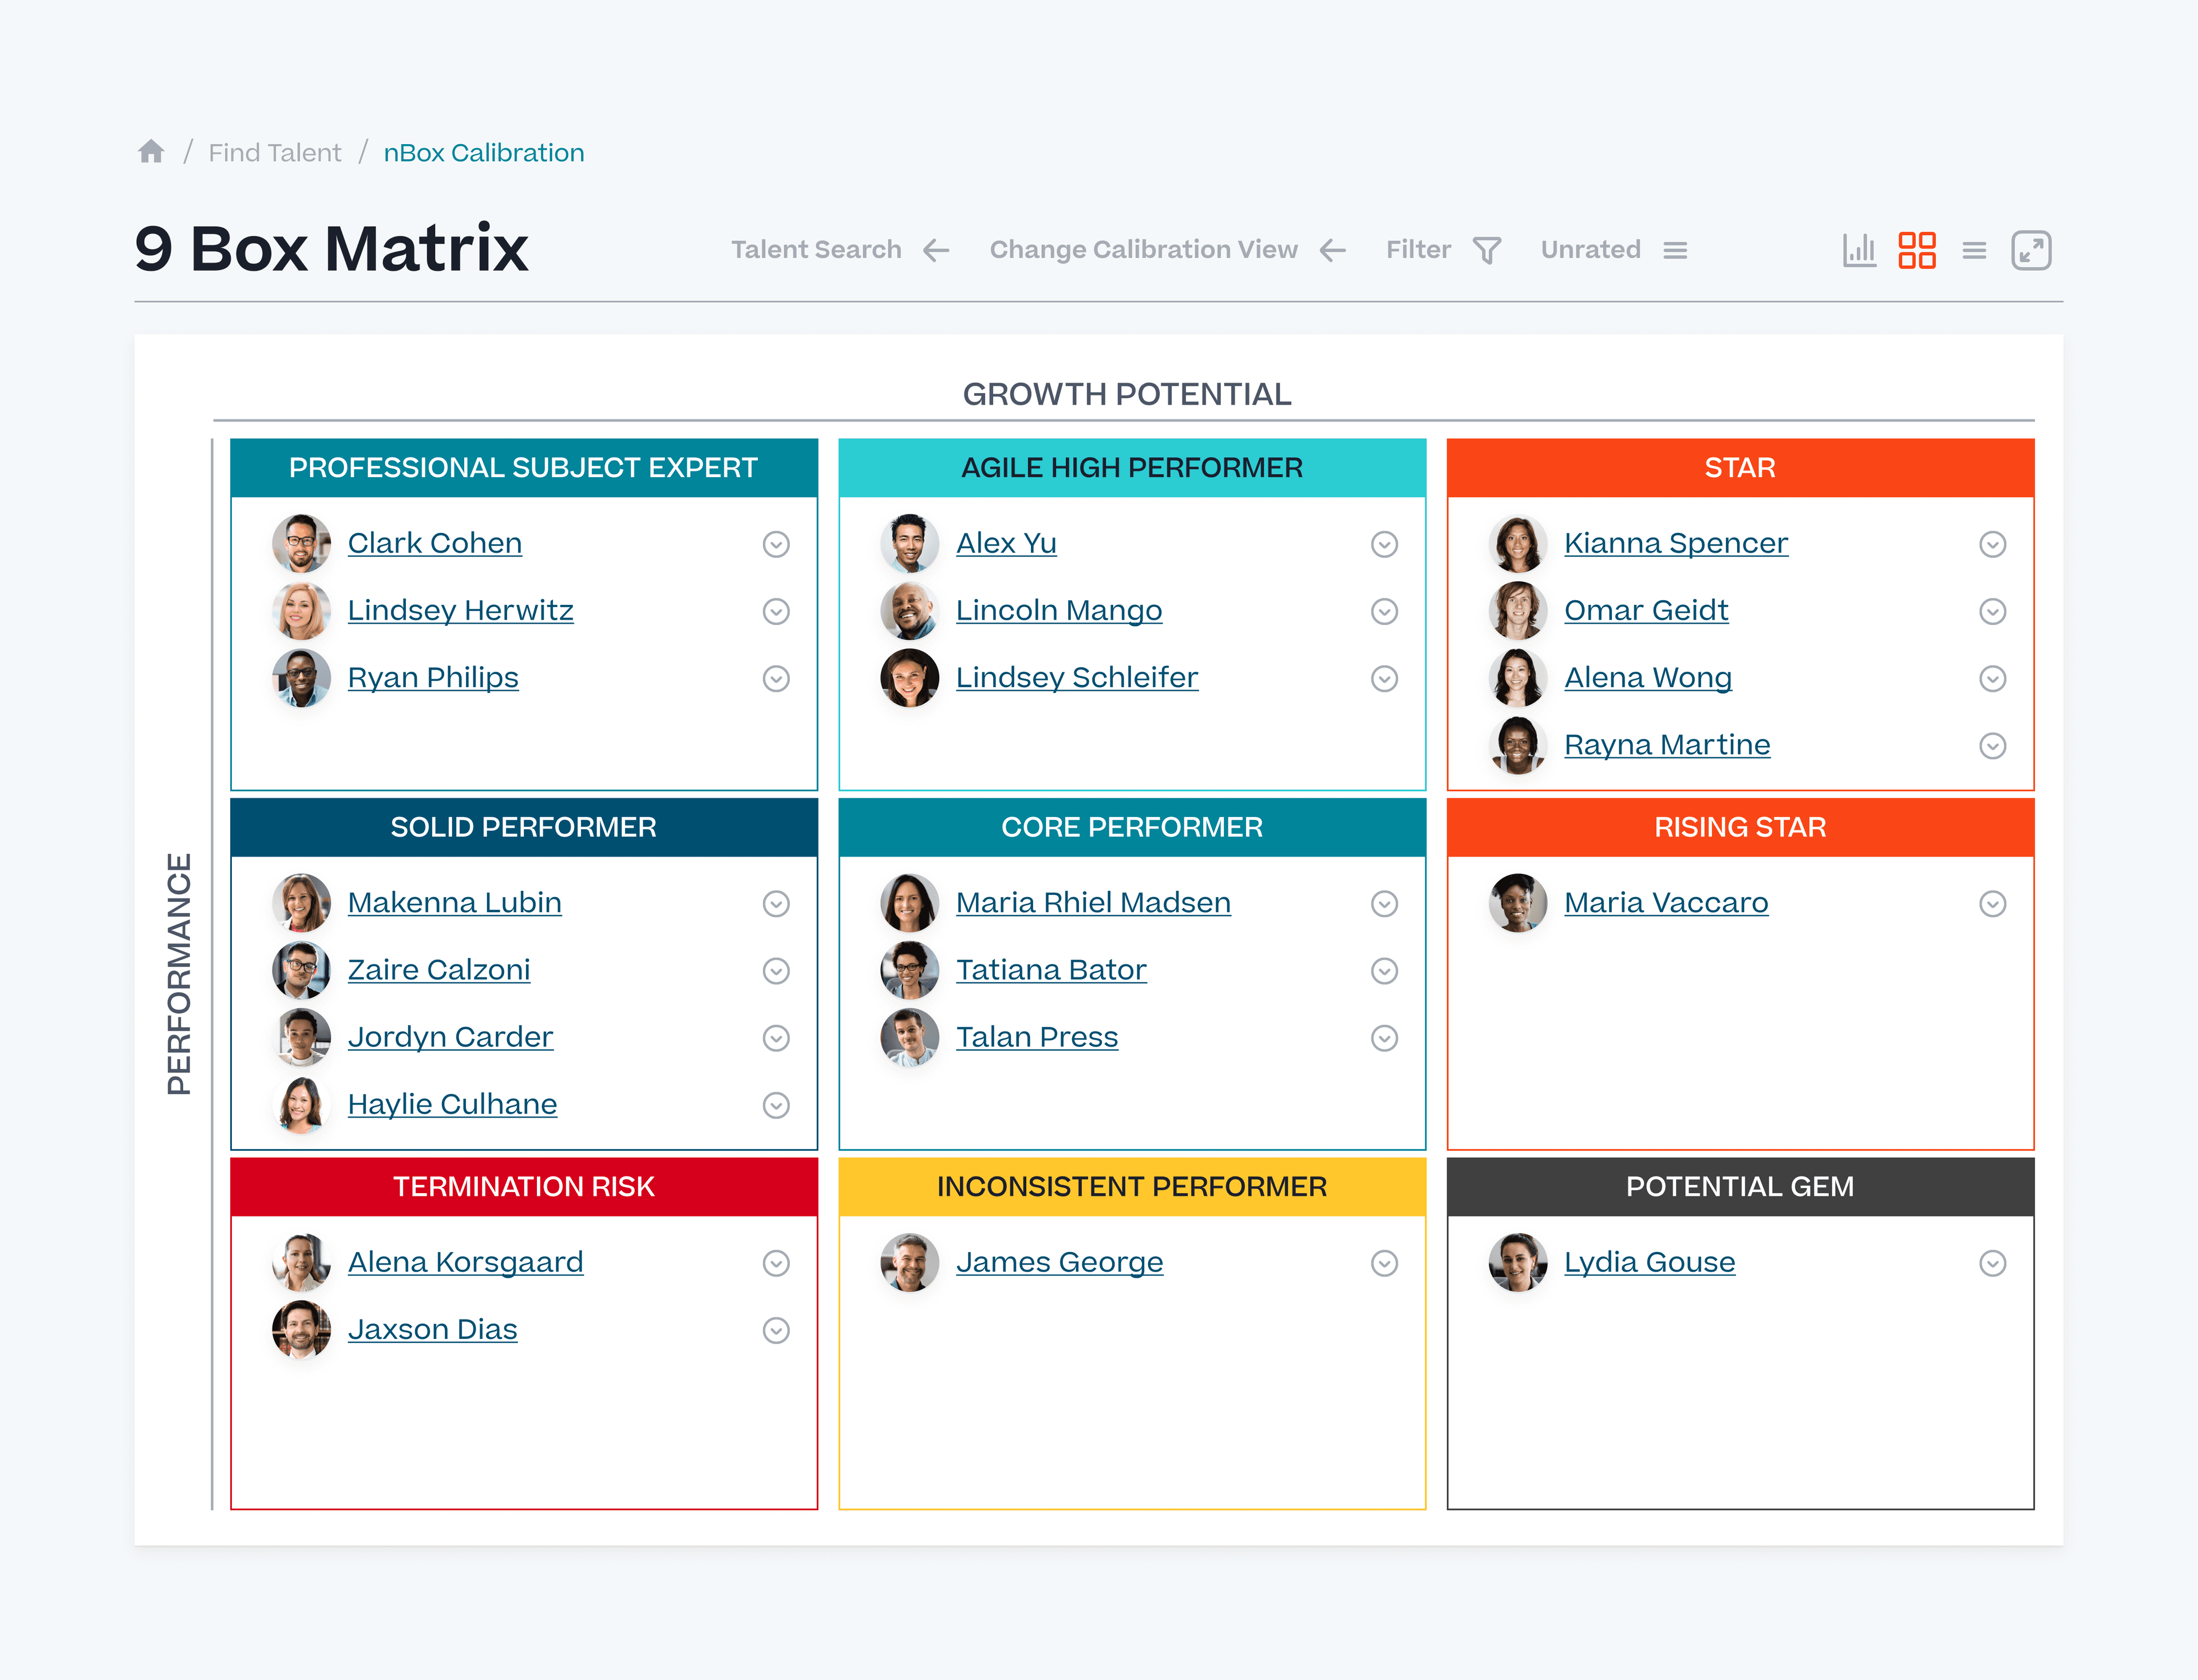Select the grid box view icon
2198x1680 pixels.
[1916, 250]
